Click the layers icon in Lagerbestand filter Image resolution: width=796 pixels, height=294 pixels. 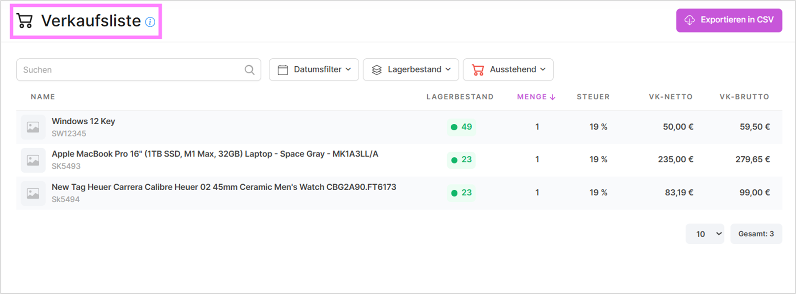[377, 70]
